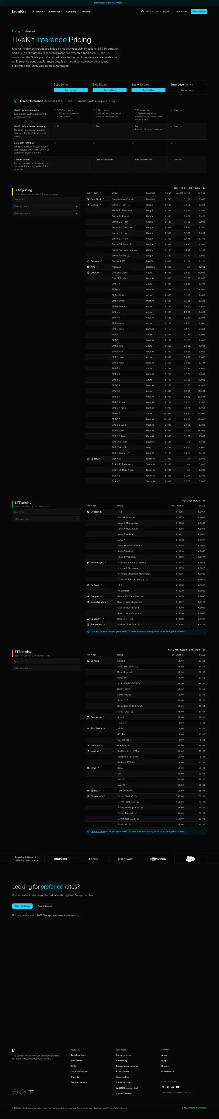Open Terms of Service in the footer bottom bar
219x1119 pixels.
85,1108
